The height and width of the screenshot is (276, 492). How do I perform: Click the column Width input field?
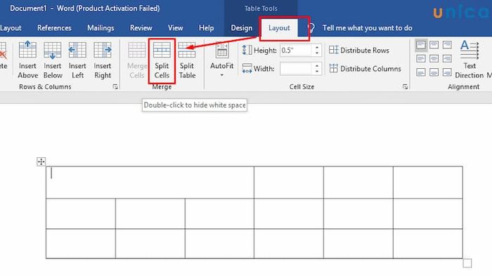(296, 68)
